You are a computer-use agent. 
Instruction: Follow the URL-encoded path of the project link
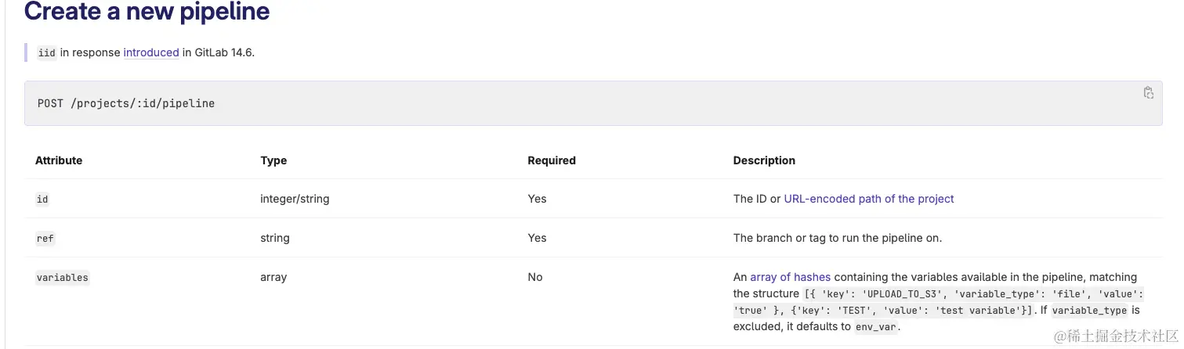click(x=869, y=199)
